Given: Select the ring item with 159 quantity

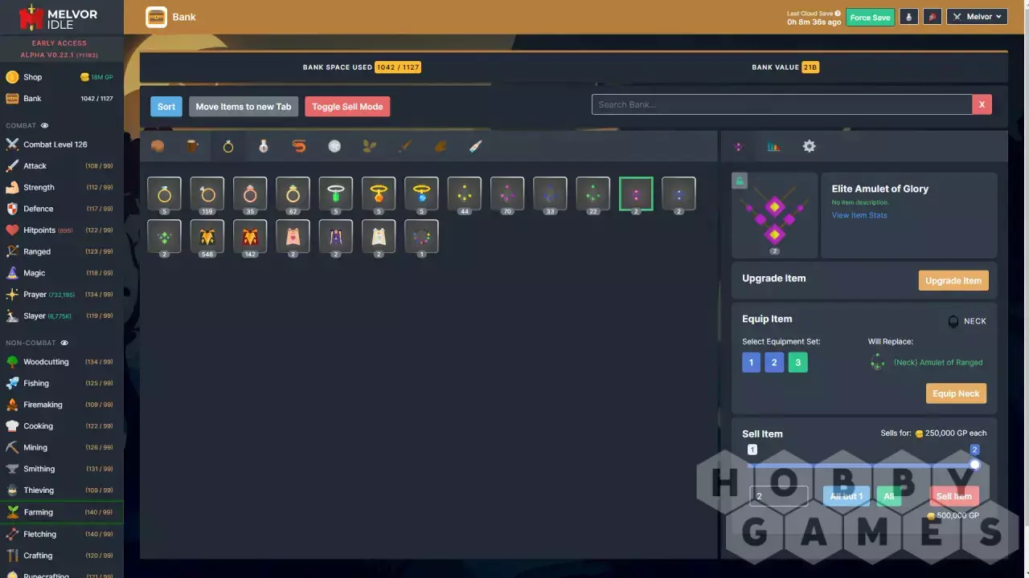Looking at the screenshot, I should pos(207,194).
